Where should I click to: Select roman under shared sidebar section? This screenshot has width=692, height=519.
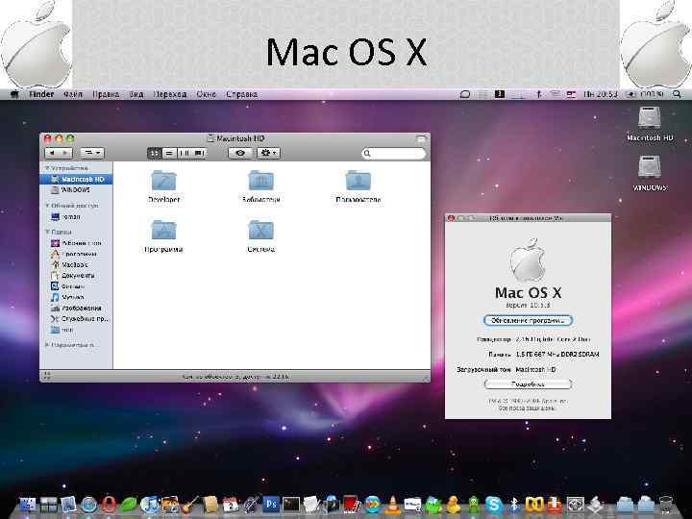pos(76,216)
